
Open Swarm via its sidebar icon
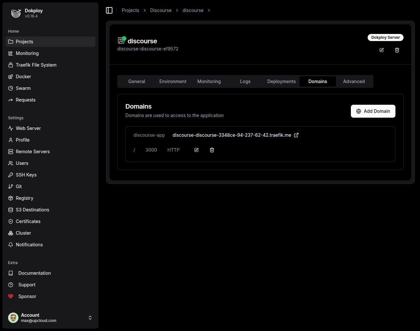[x=11, y=88]
